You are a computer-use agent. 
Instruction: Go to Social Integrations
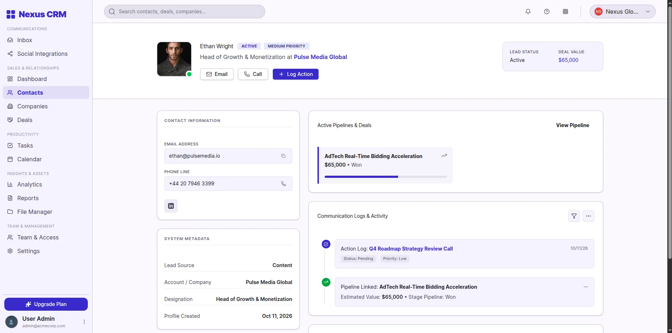tap(46, 54)
